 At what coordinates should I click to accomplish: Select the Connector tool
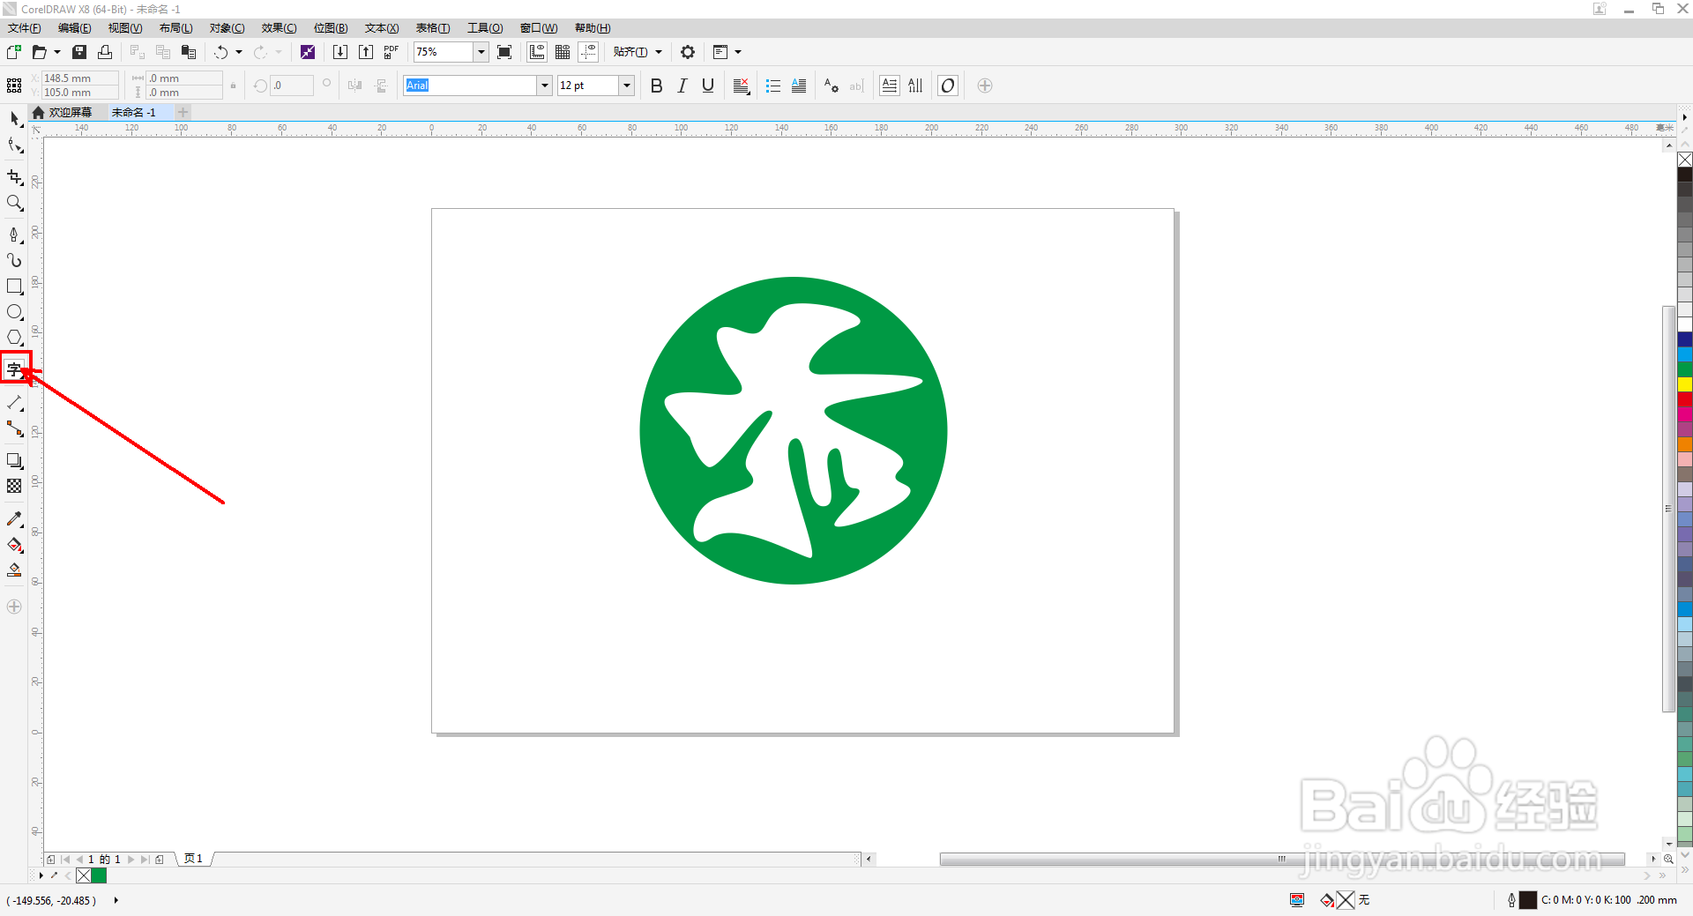(14, 428)
